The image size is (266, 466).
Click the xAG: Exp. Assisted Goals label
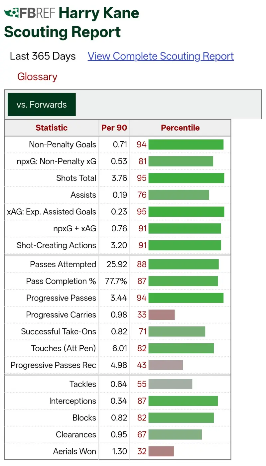pos(52,212)
